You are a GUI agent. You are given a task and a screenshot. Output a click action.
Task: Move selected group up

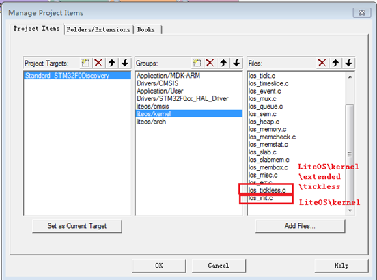tap(223, 64)
